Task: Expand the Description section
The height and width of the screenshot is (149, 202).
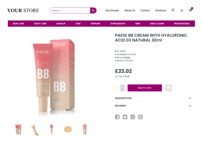Action: (x=153, y=98)
